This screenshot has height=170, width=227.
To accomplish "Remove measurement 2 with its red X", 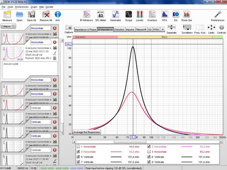I will click(54, 42).
